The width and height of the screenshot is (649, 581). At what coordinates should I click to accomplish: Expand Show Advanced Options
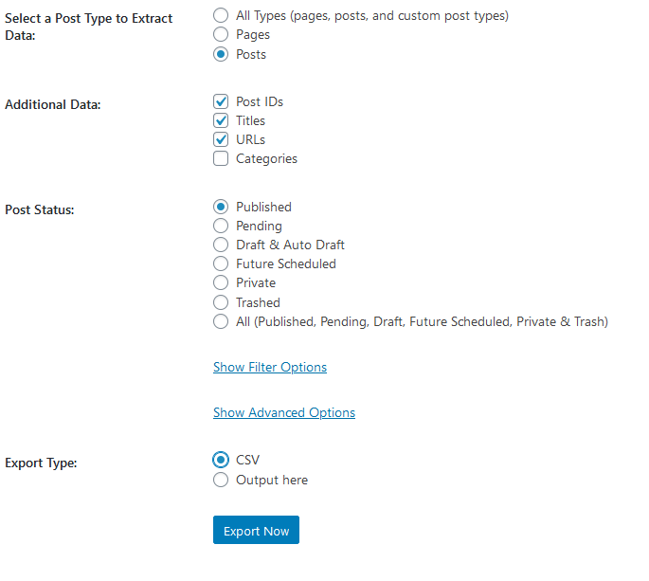[x=284, y=412]
